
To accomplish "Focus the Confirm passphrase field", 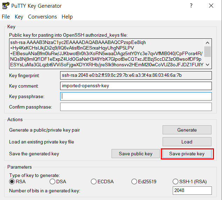I will click(136, 107).
